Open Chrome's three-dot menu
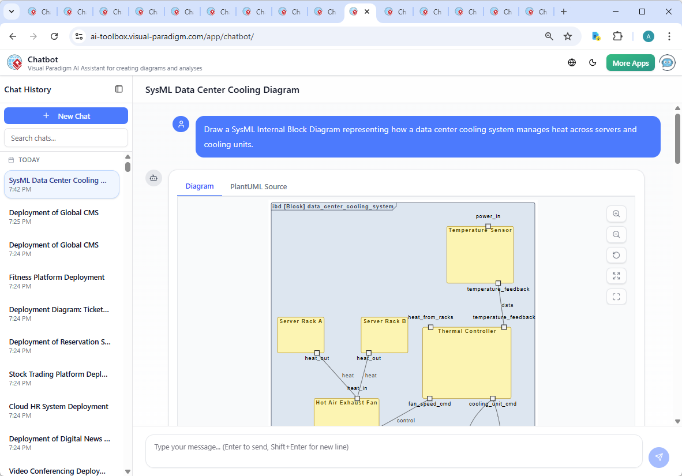 [x=669, y=36]
